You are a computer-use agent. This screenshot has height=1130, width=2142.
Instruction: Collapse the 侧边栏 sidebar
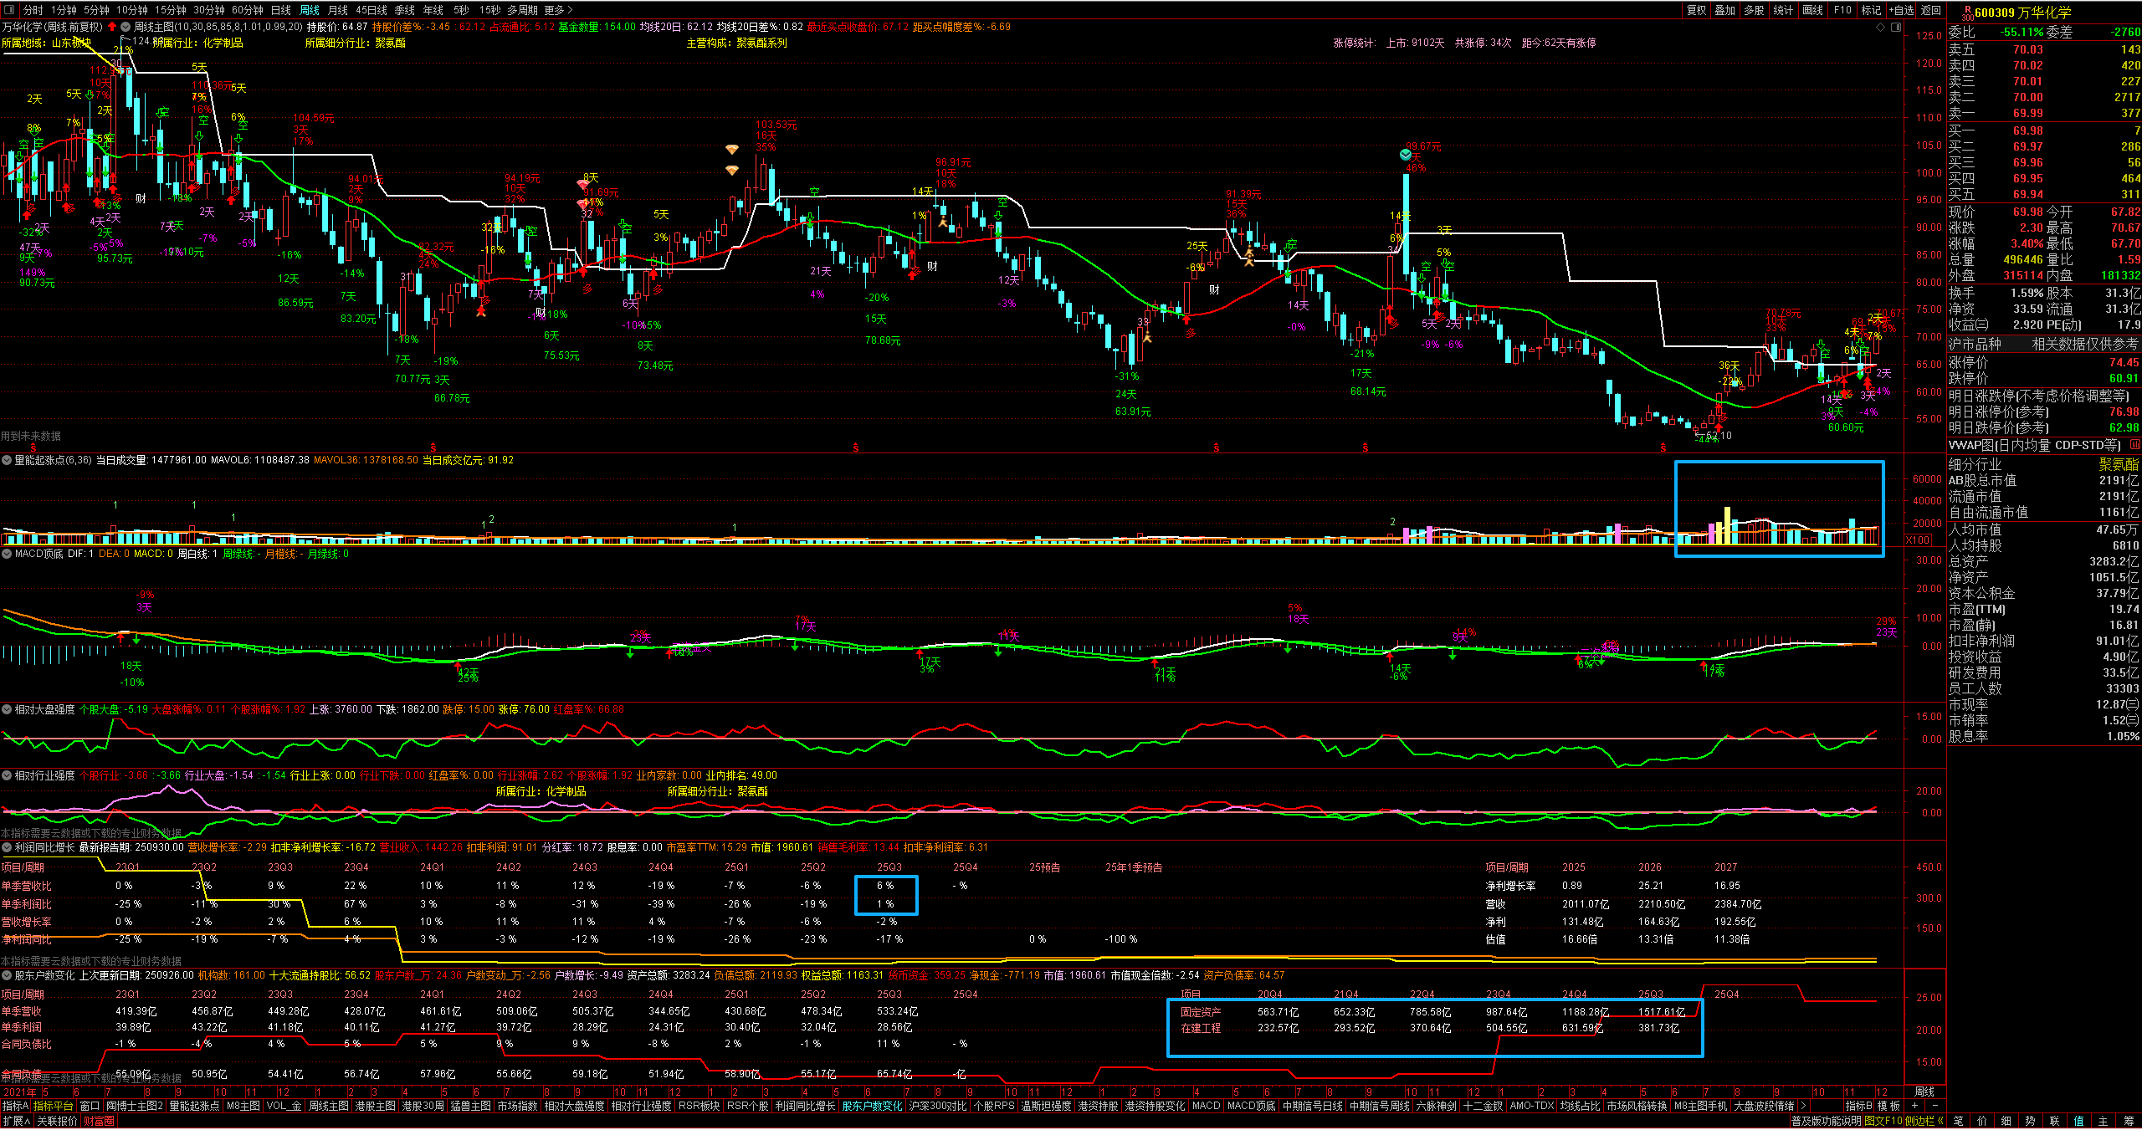click(1924, 1121)
